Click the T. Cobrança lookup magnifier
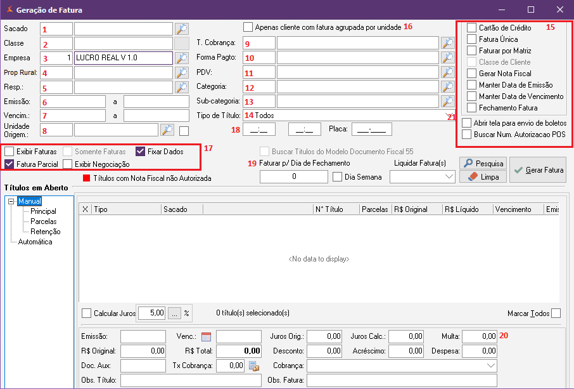The width and height of the screenshot is (574, 389). tap(448, 43)
